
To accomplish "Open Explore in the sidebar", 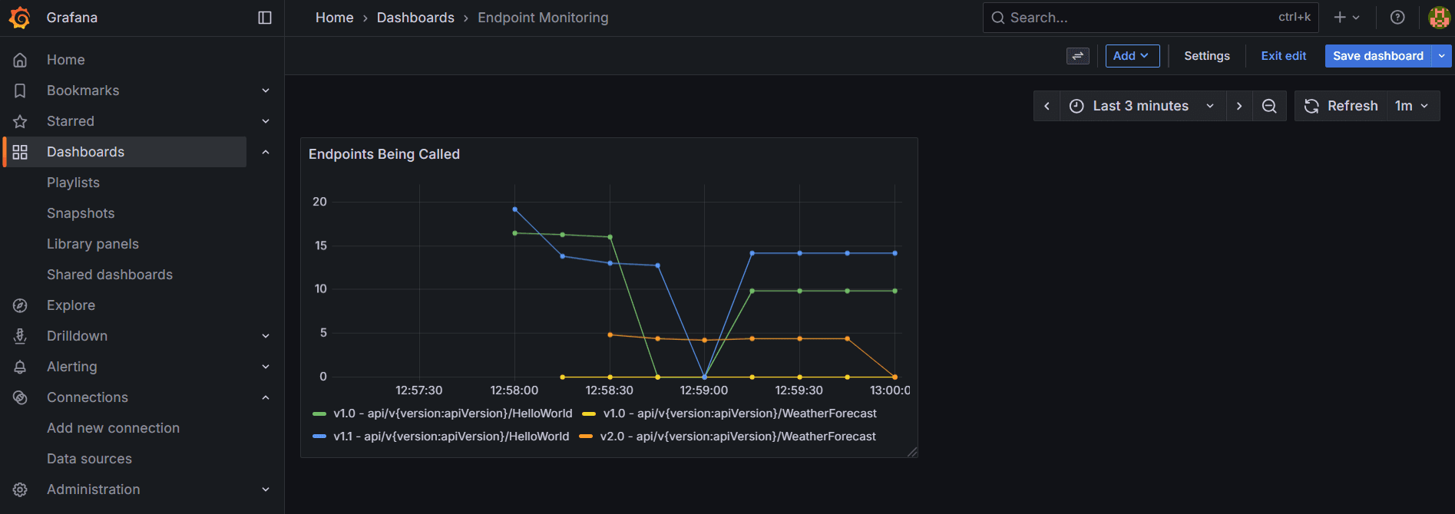I will click(x=71, y=305).
